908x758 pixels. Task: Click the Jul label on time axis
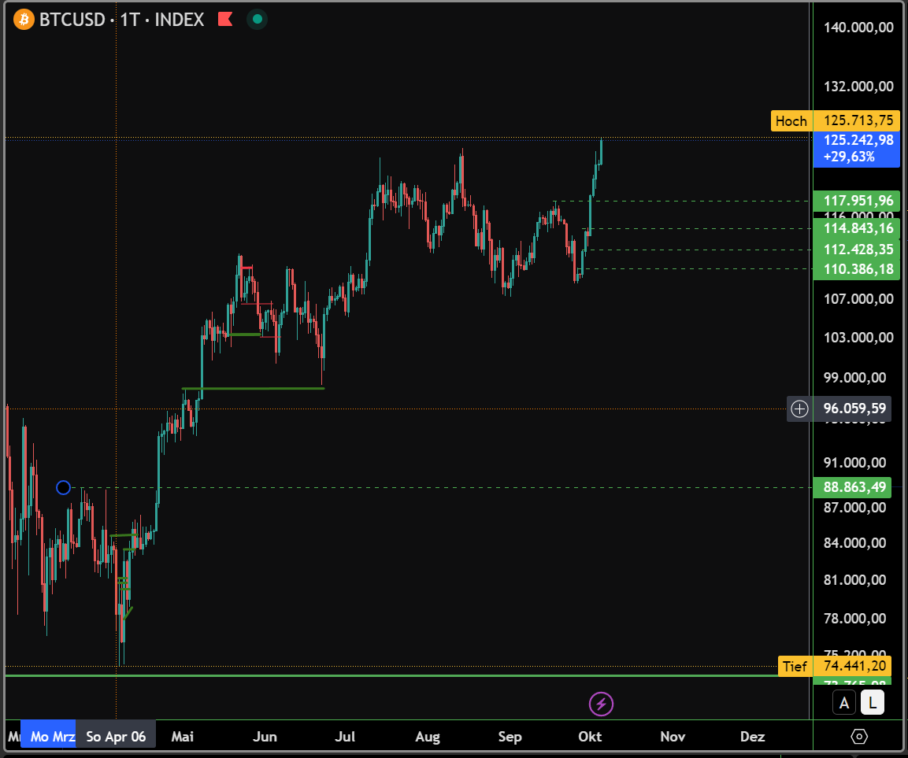345,737
